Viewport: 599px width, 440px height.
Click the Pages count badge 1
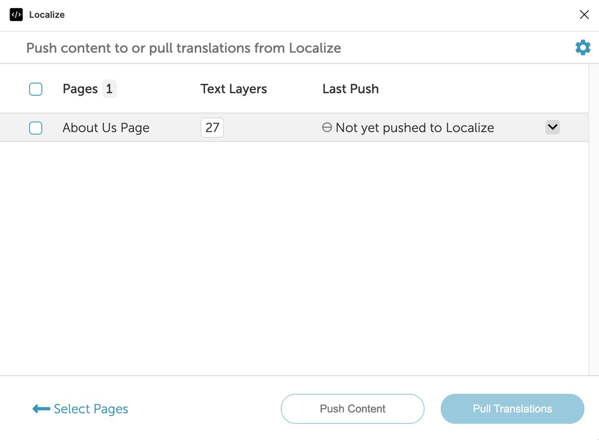(x=109, y=89)
